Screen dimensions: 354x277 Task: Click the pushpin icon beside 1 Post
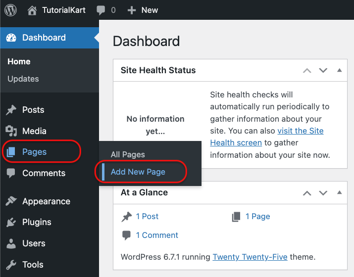(126, 217)
